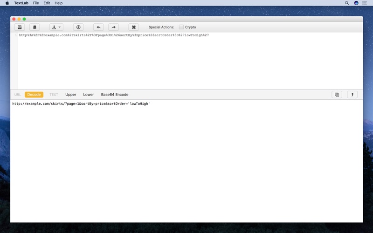Click the second toolbar save icon
373x233 pixels.
click(x=35, y=27)
